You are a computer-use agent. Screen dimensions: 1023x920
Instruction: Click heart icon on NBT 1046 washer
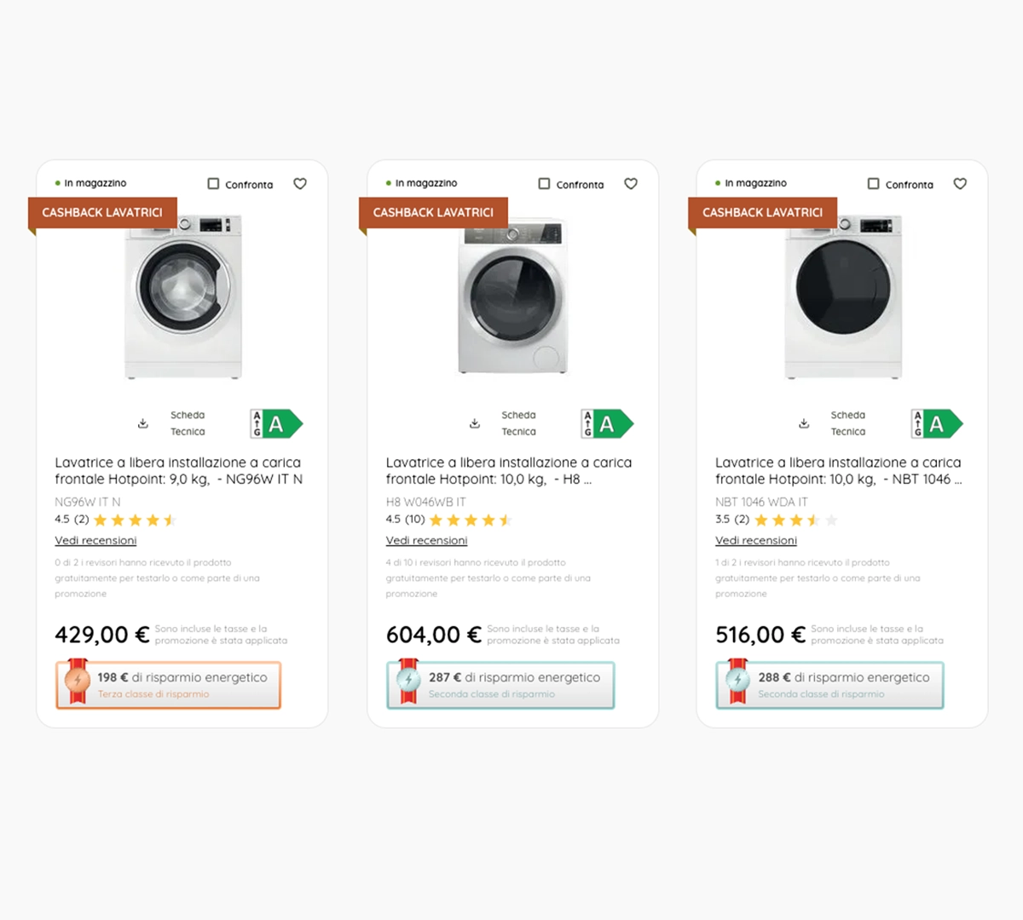[x=960, y=184]
